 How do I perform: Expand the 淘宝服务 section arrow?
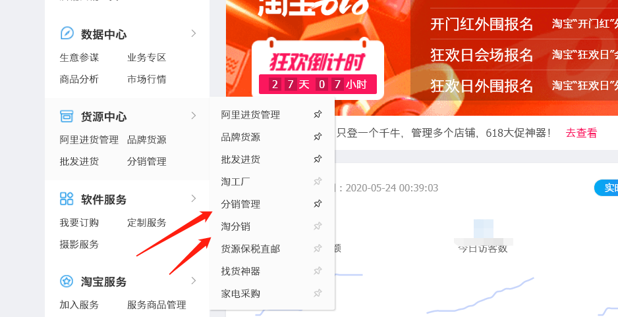(x=194, y=281)
